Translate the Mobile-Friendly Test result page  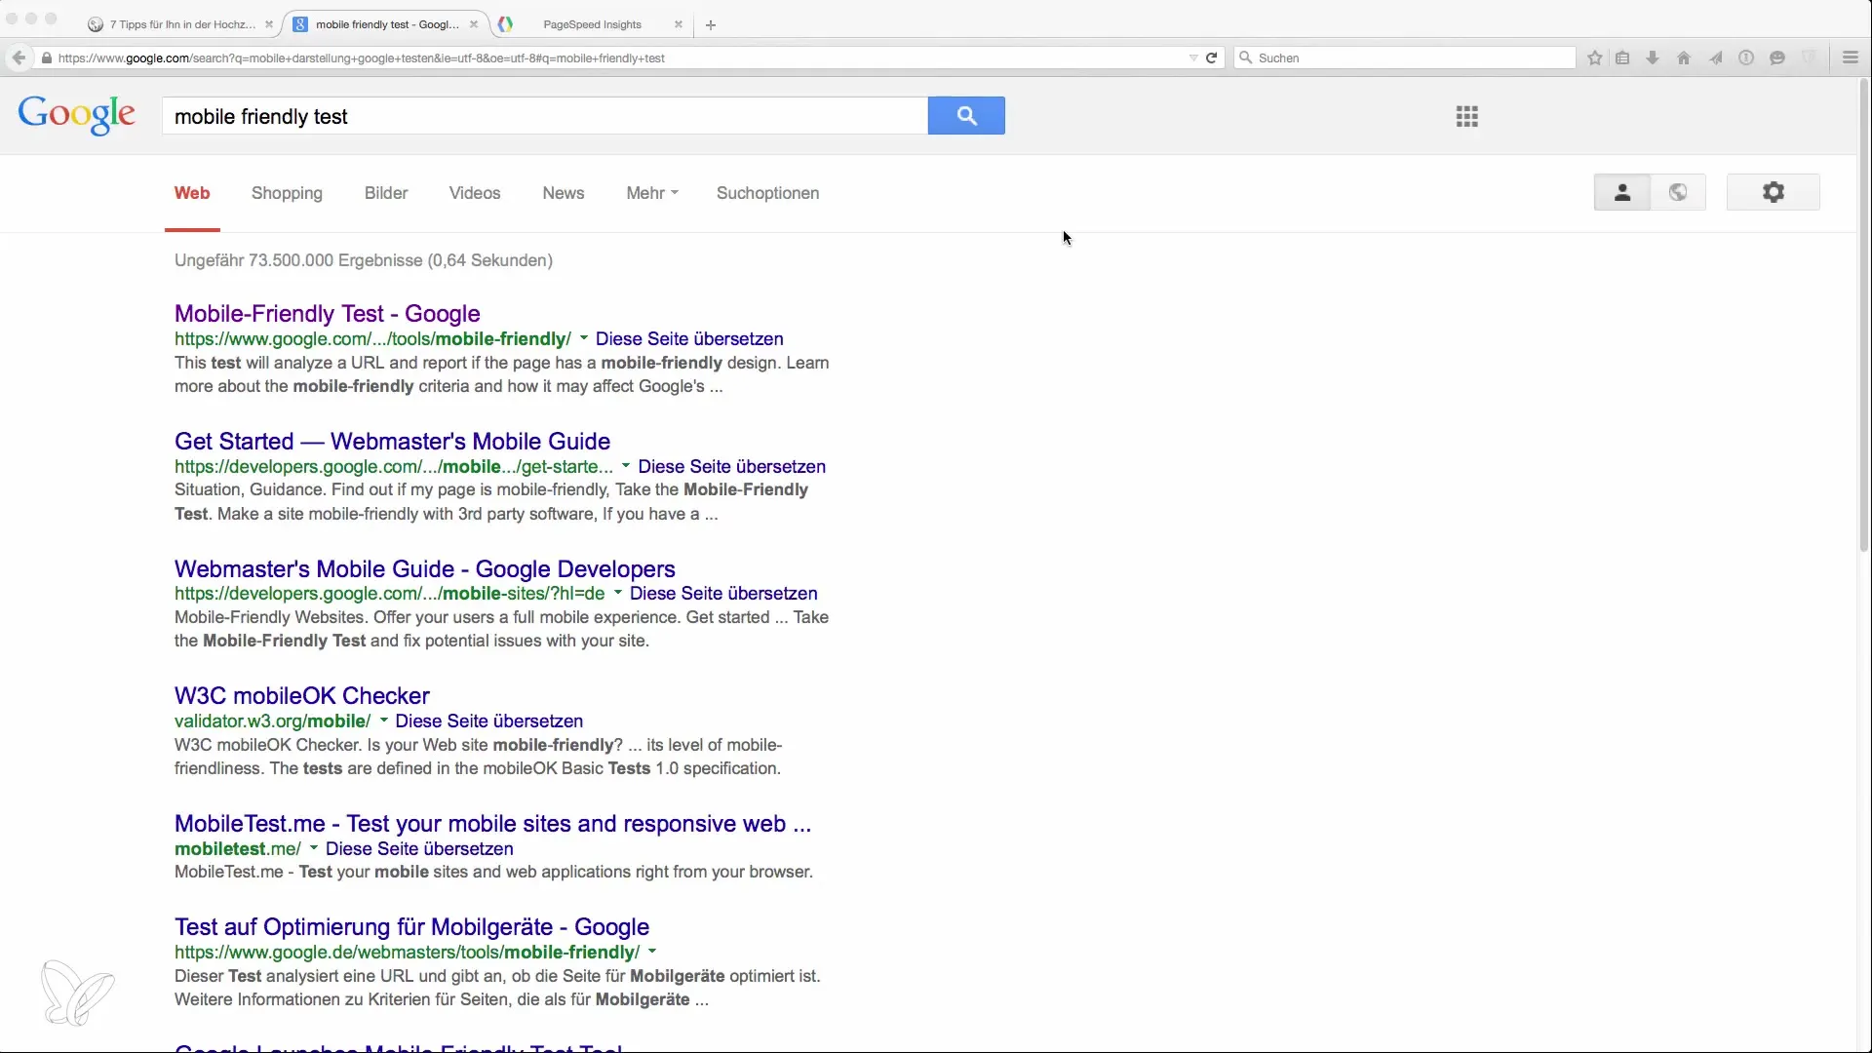coord(689,339)
